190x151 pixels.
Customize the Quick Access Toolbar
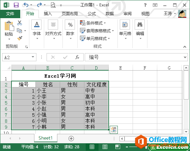tap(61, 5)
